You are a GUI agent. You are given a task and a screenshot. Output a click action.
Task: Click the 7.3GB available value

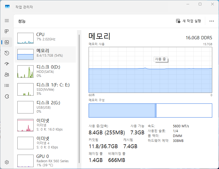point(137,132)
